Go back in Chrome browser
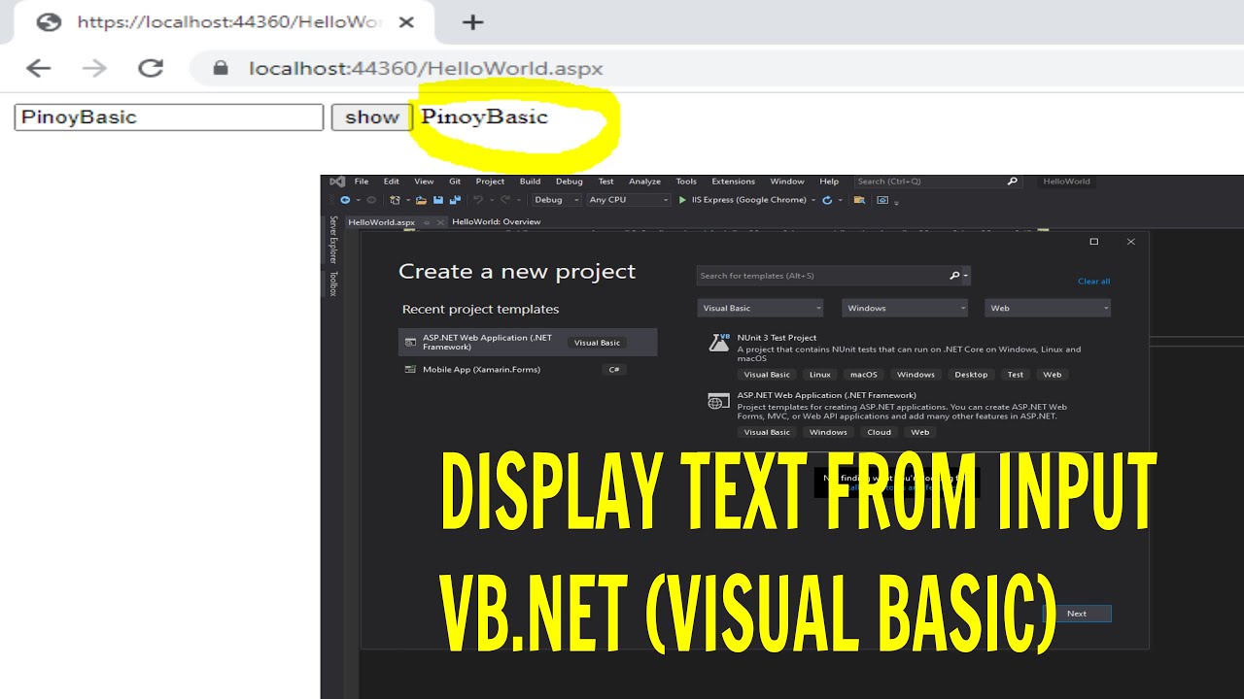 pos(38,68)
